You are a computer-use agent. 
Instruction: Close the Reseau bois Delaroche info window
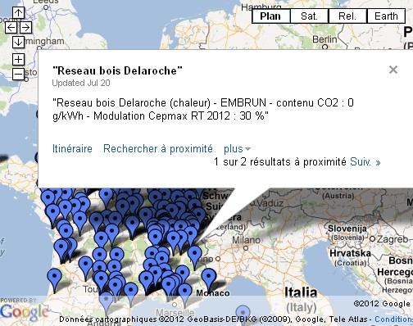click(393, 70)
